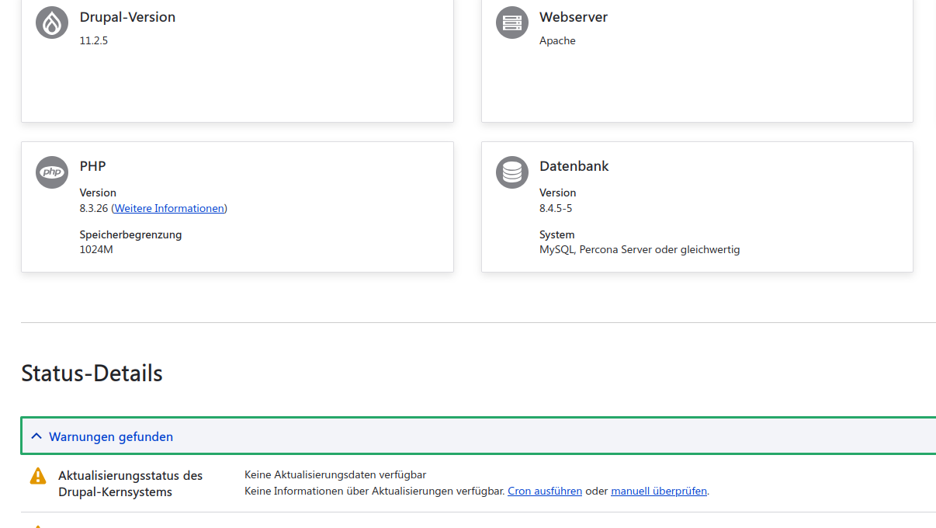This screenshot has width=936, height=528.
Task: Click the Aktualisierungsstatus des Drupal-Kernsystems label
Action: click(x=130, y=484)
